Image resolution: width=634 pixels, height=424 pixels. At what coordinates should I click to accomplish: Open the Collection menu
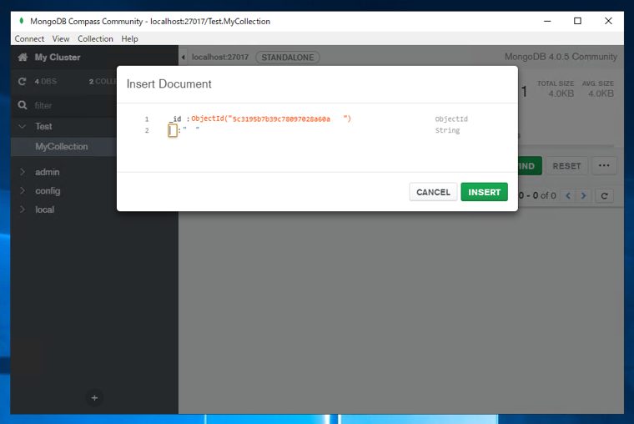(95, 39)
